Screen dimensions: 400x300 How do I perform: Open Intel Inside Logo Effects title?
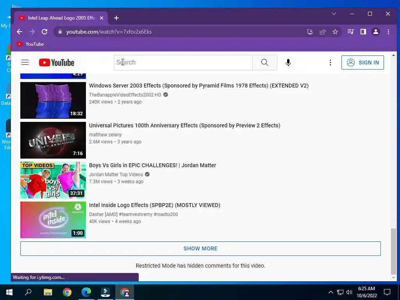155,205
